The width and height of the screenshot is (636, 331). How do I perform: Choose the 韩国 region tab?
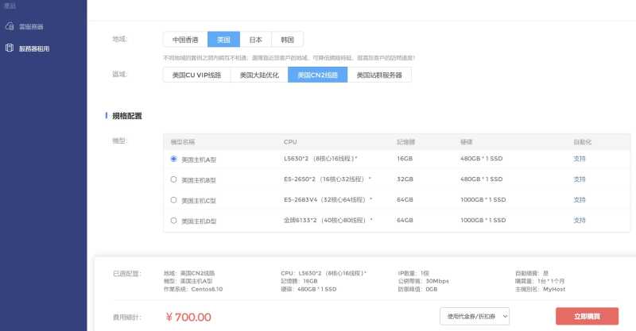[287, 40]
